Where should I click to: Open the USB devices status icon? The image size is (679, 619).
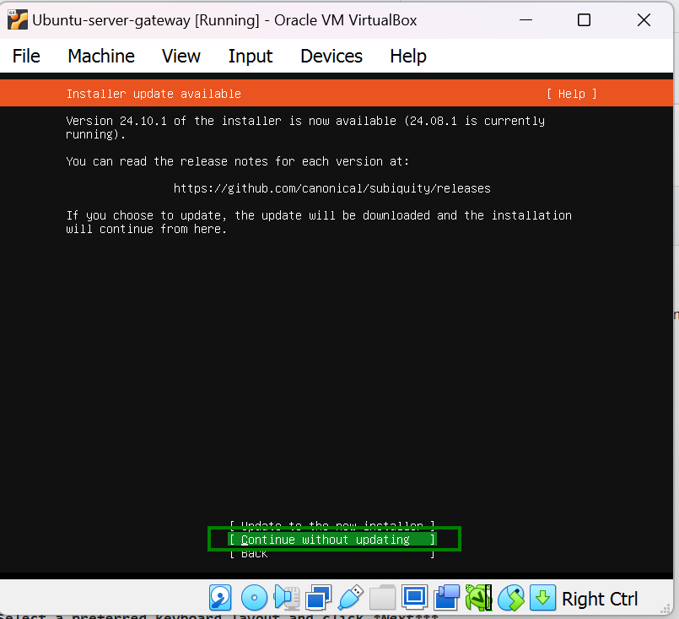pyautogui.click(x=350, y=598)
